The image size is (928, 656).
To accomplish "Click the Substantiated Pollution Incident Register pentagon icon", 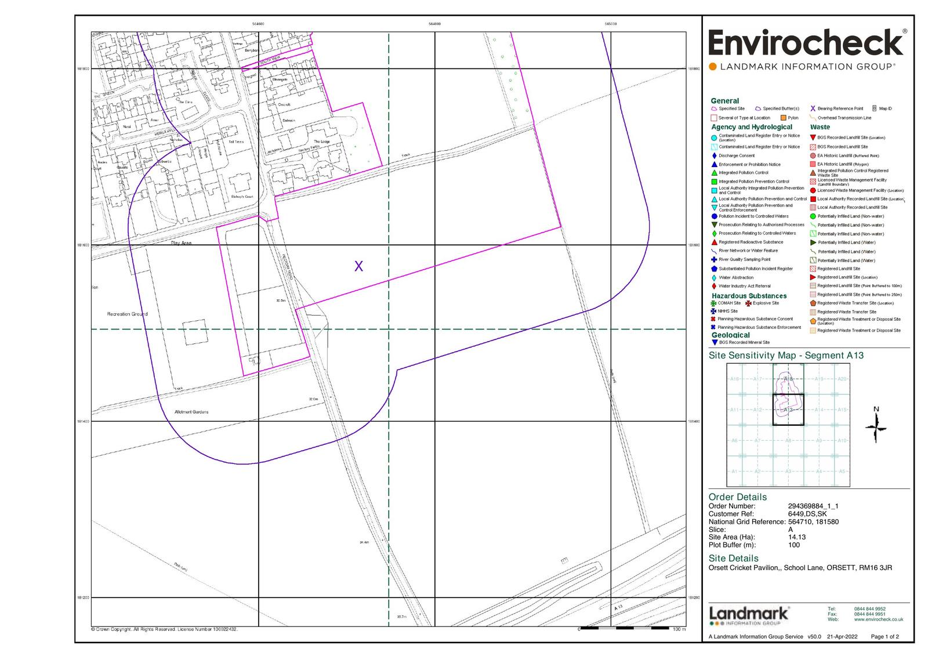I will (714, 269).
